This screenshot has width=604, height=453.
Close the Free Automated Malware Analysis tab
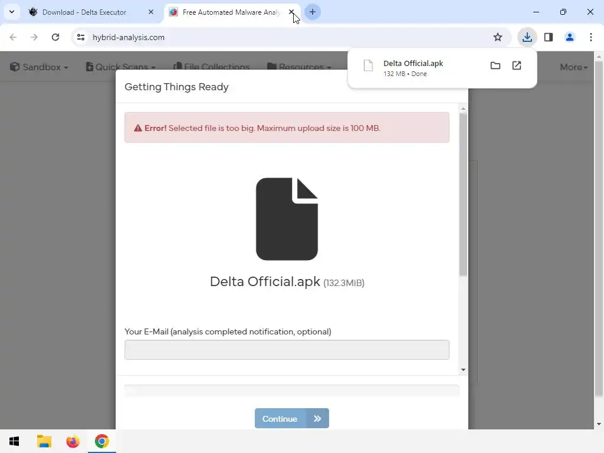291,12
